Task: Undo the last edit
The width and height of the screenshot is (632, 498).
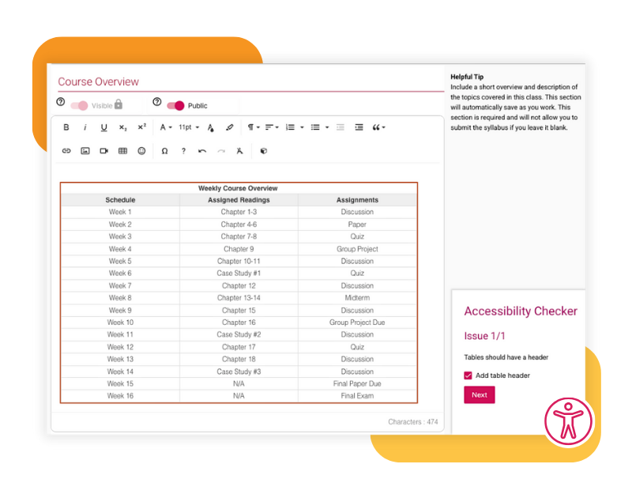Action: tap(201, 151)
